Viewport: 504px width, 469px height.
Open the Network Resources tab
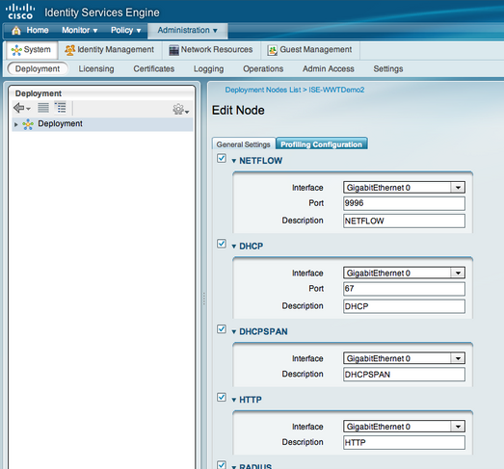211,50
